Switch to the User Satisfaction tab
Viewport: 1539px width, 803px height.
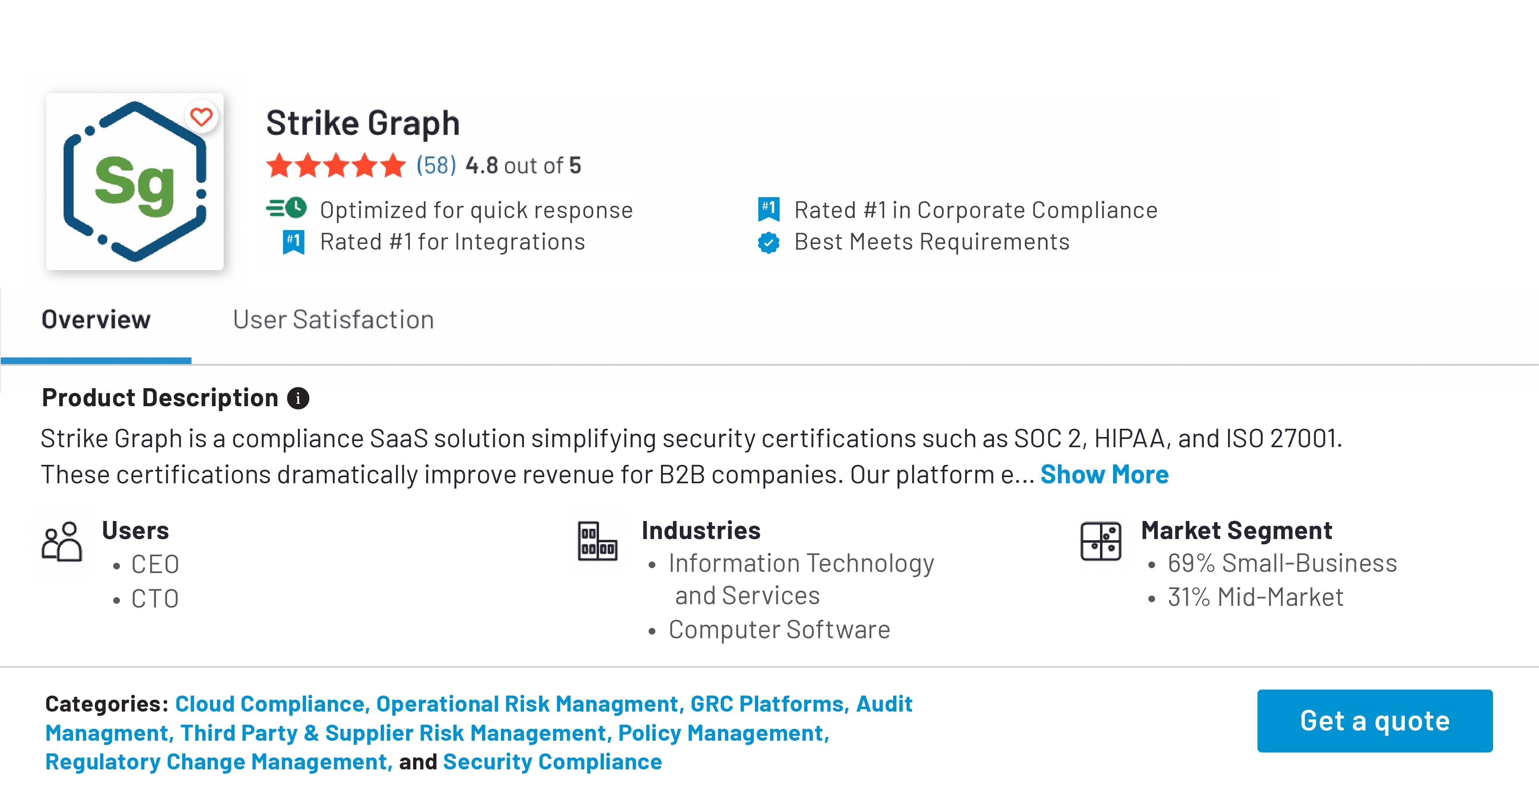tap(334, 320)
